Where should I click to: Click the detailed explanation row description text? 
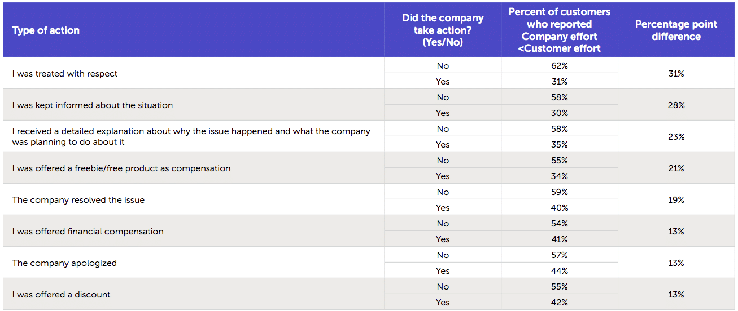pyautogui.click(x=191, y=137)
